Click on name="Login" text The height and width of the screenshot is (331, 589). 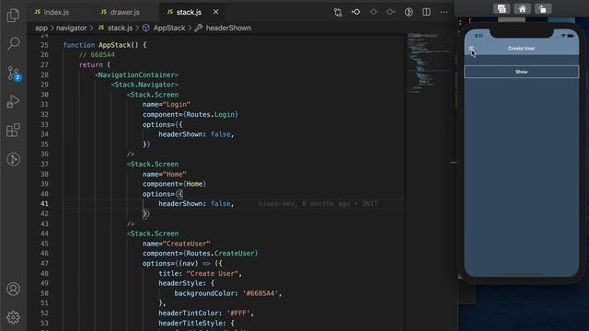point(167,104)
